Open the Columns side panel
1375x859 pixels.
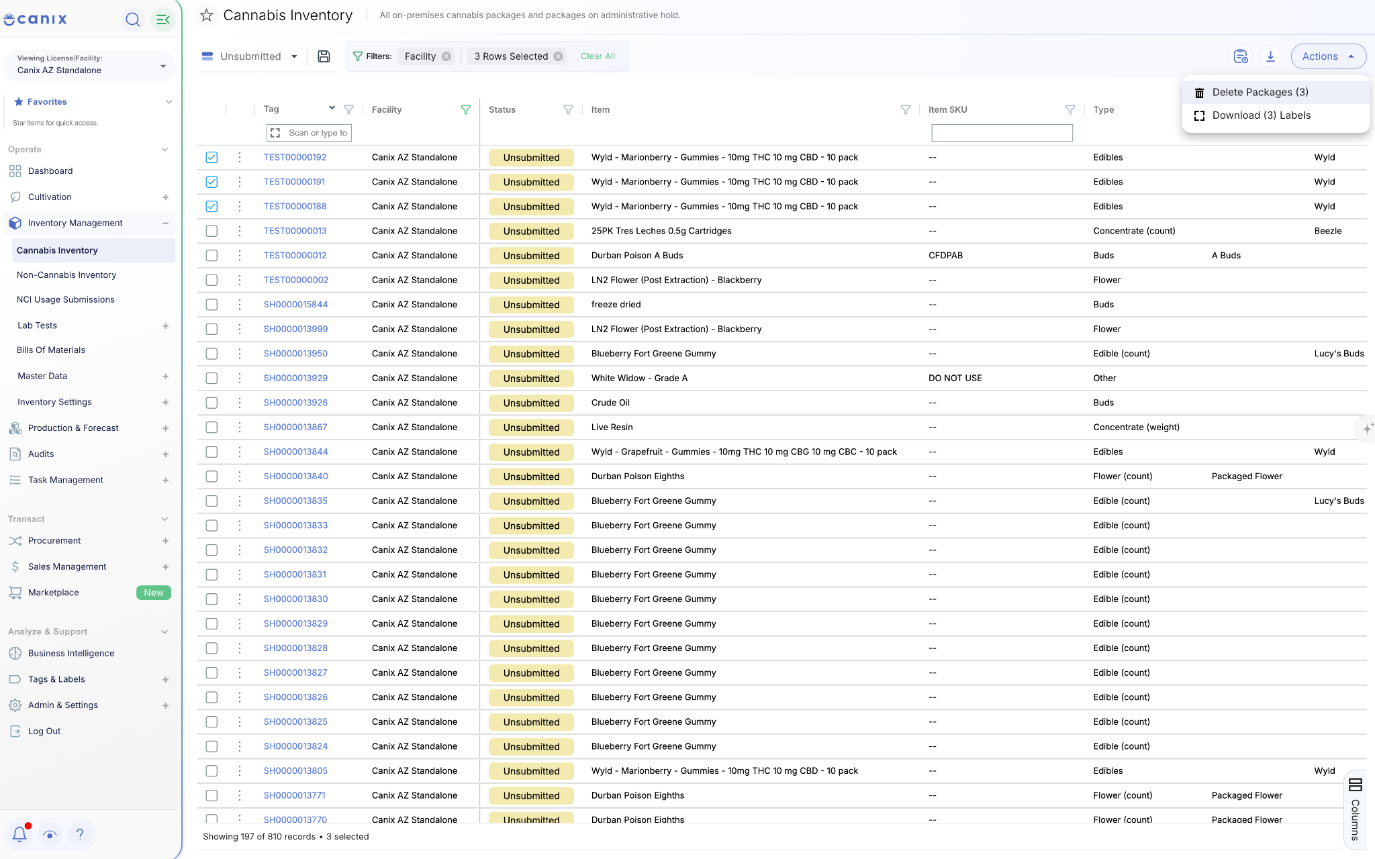[x=1356, y=809]
